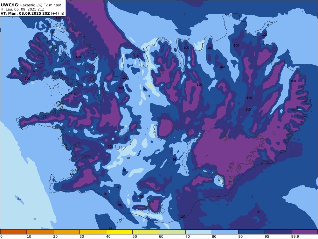318x239 pixels.
Task: Pick the dark navy 95–99.9 legend swatch
Action: pyautogui.click(x=278, y=232)
